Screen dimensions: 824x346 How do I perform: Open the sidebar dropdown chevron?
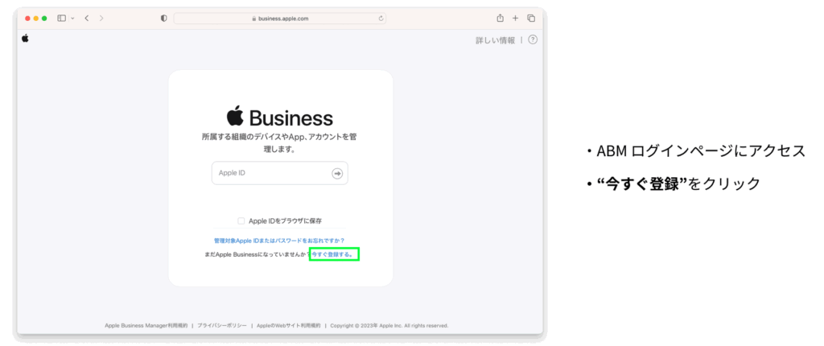(72, 18)
